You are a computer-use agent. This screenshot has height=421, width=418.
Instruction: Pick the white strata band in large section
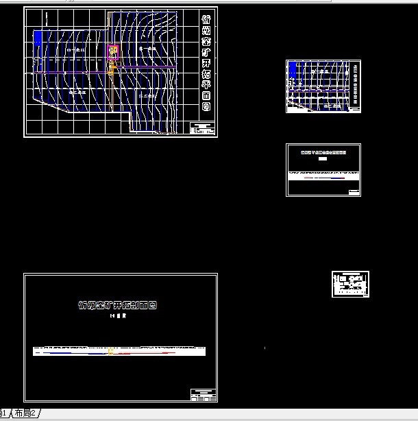tap(119, 351)
